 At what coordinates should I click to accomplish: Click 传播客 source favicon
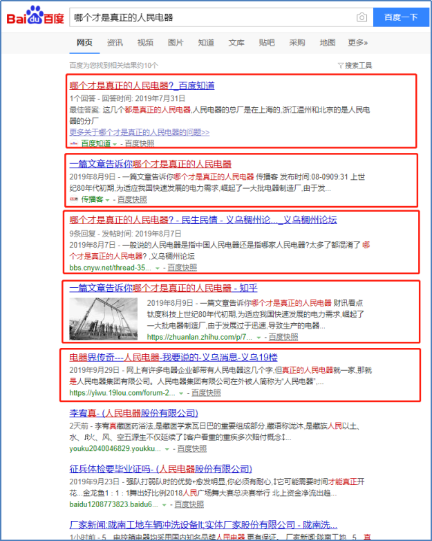[74, 199]
